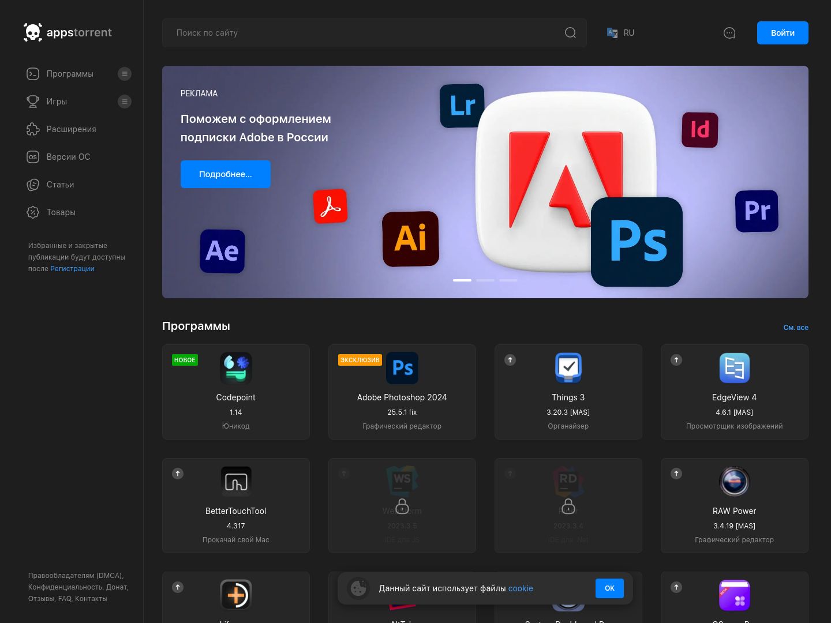Click the search magnifier icon

point(570,33)
